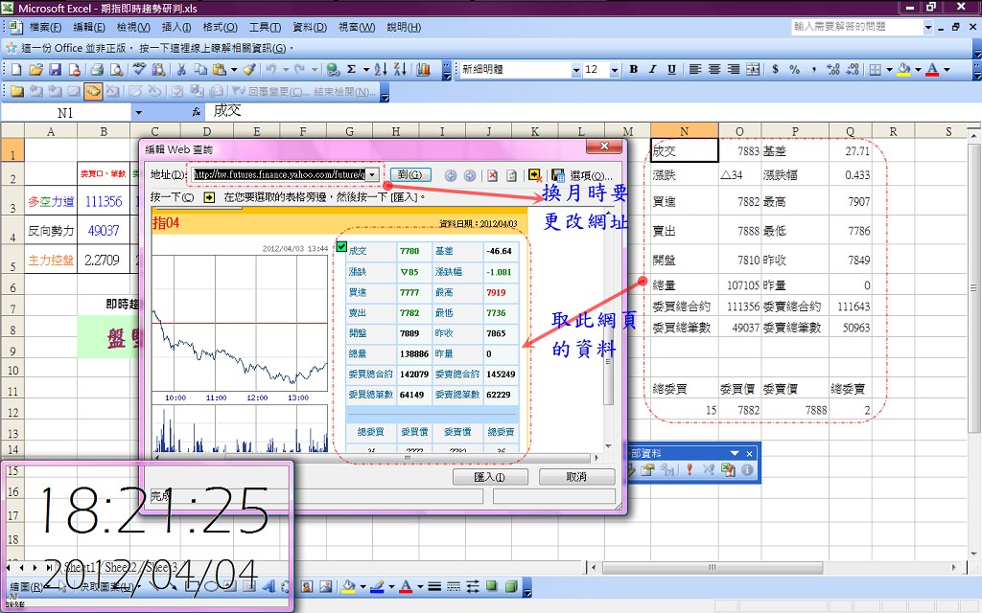Sort ascending A to Z
Viewport: 982px width, 613px height.
381,69
